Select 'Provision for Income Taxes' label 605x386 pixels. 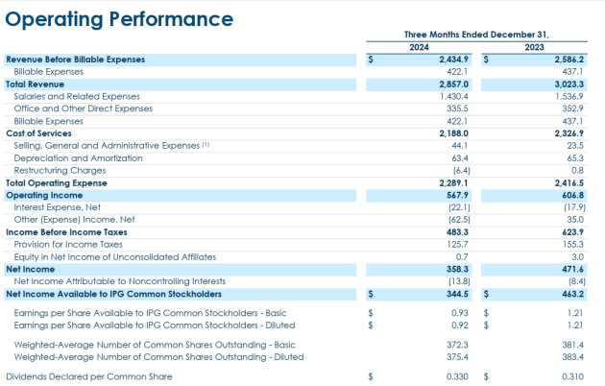coord(68,245)
